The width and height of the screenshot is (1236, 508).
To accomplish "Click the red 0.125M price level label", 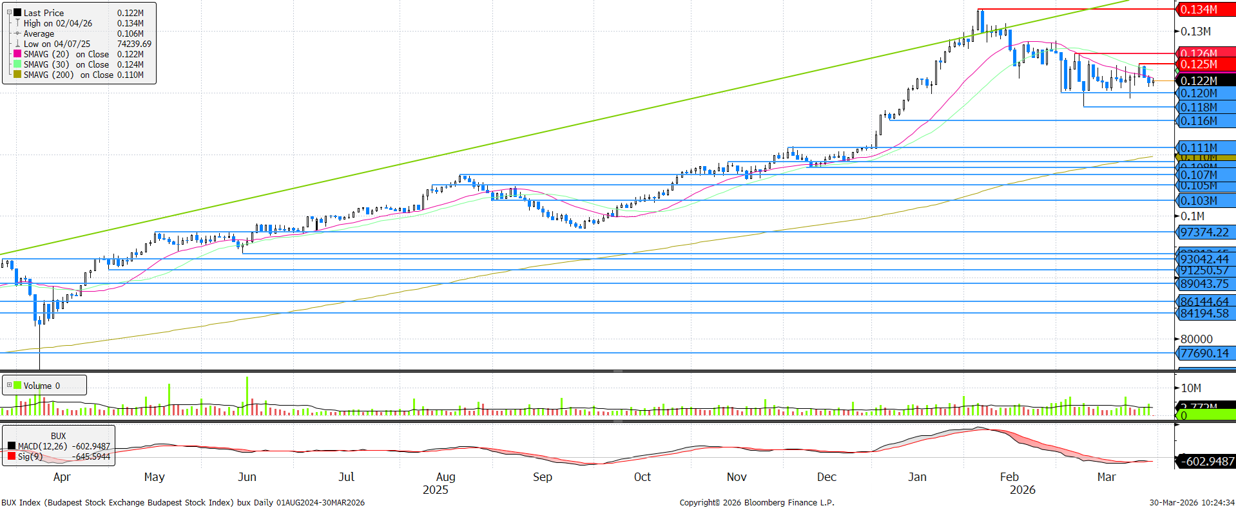I will click(1204, 64).
